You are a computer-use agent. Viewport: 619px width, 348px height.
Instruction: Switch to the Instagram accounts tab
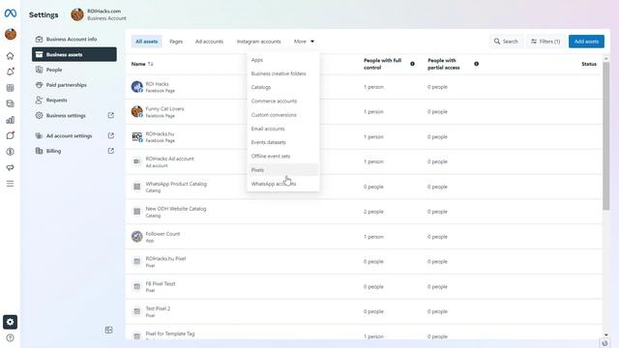pyautogui.click(x=259, y=42)
